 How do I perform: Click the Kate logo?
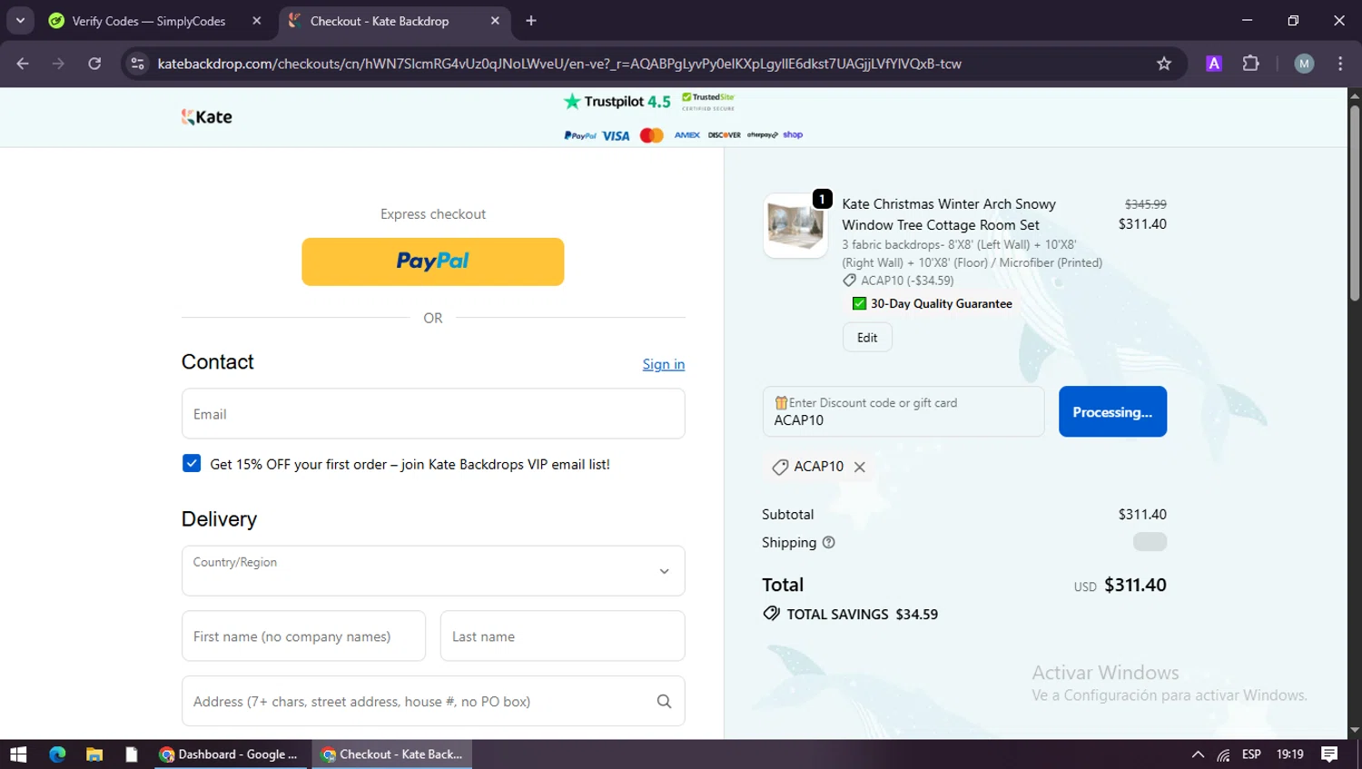[x=207, y=117]
